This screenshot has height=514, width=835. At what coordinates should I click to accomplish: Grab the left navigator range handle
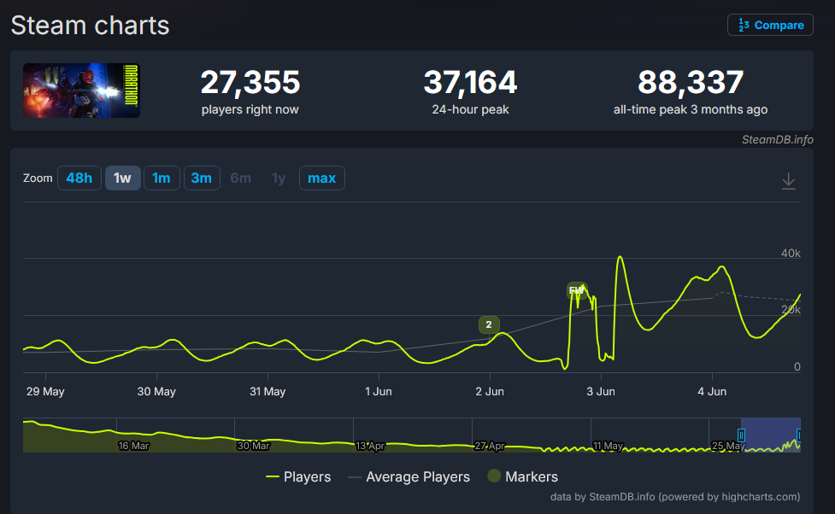coord(741,435)
